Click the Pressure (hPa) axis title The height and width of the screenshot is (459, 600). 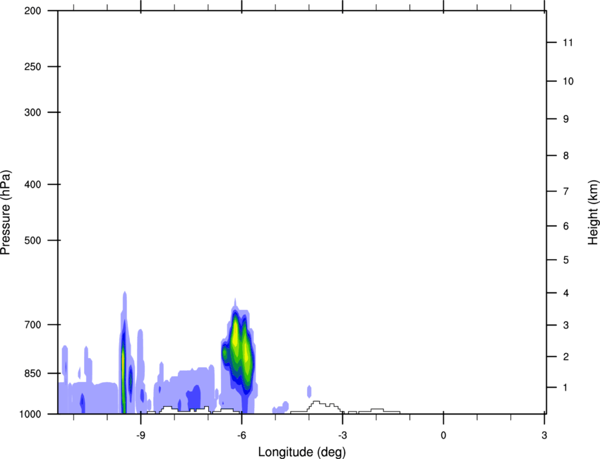[x=6, y=213]
